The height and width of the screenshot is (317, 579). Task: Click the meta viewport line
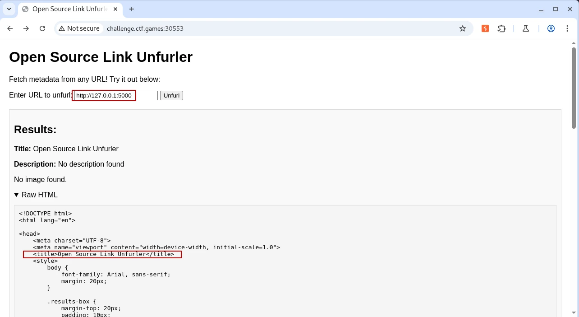(x=156, y=247)
